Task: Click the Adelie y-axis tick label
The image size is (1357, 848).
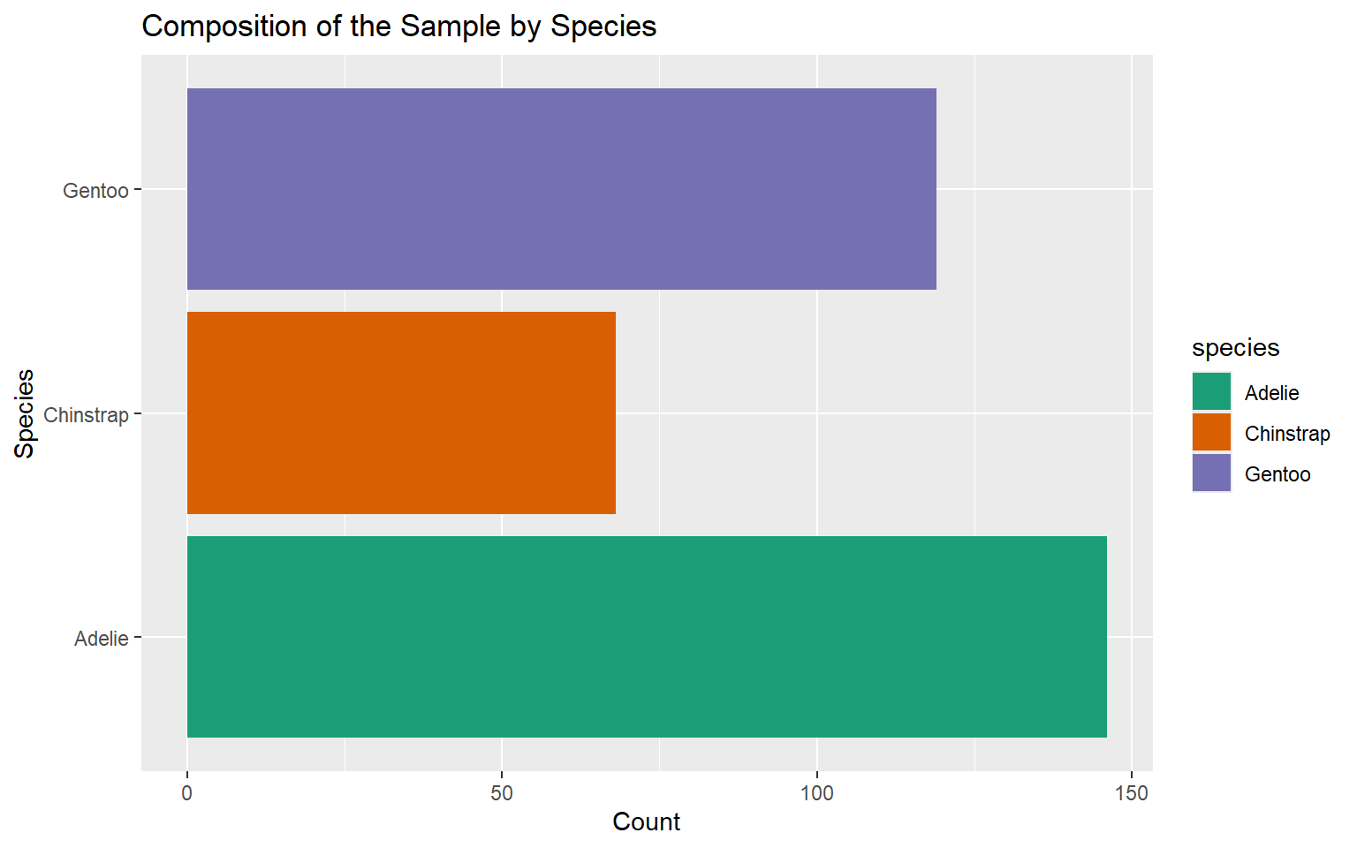Action: pyautogui.click(x=101, y=639)
